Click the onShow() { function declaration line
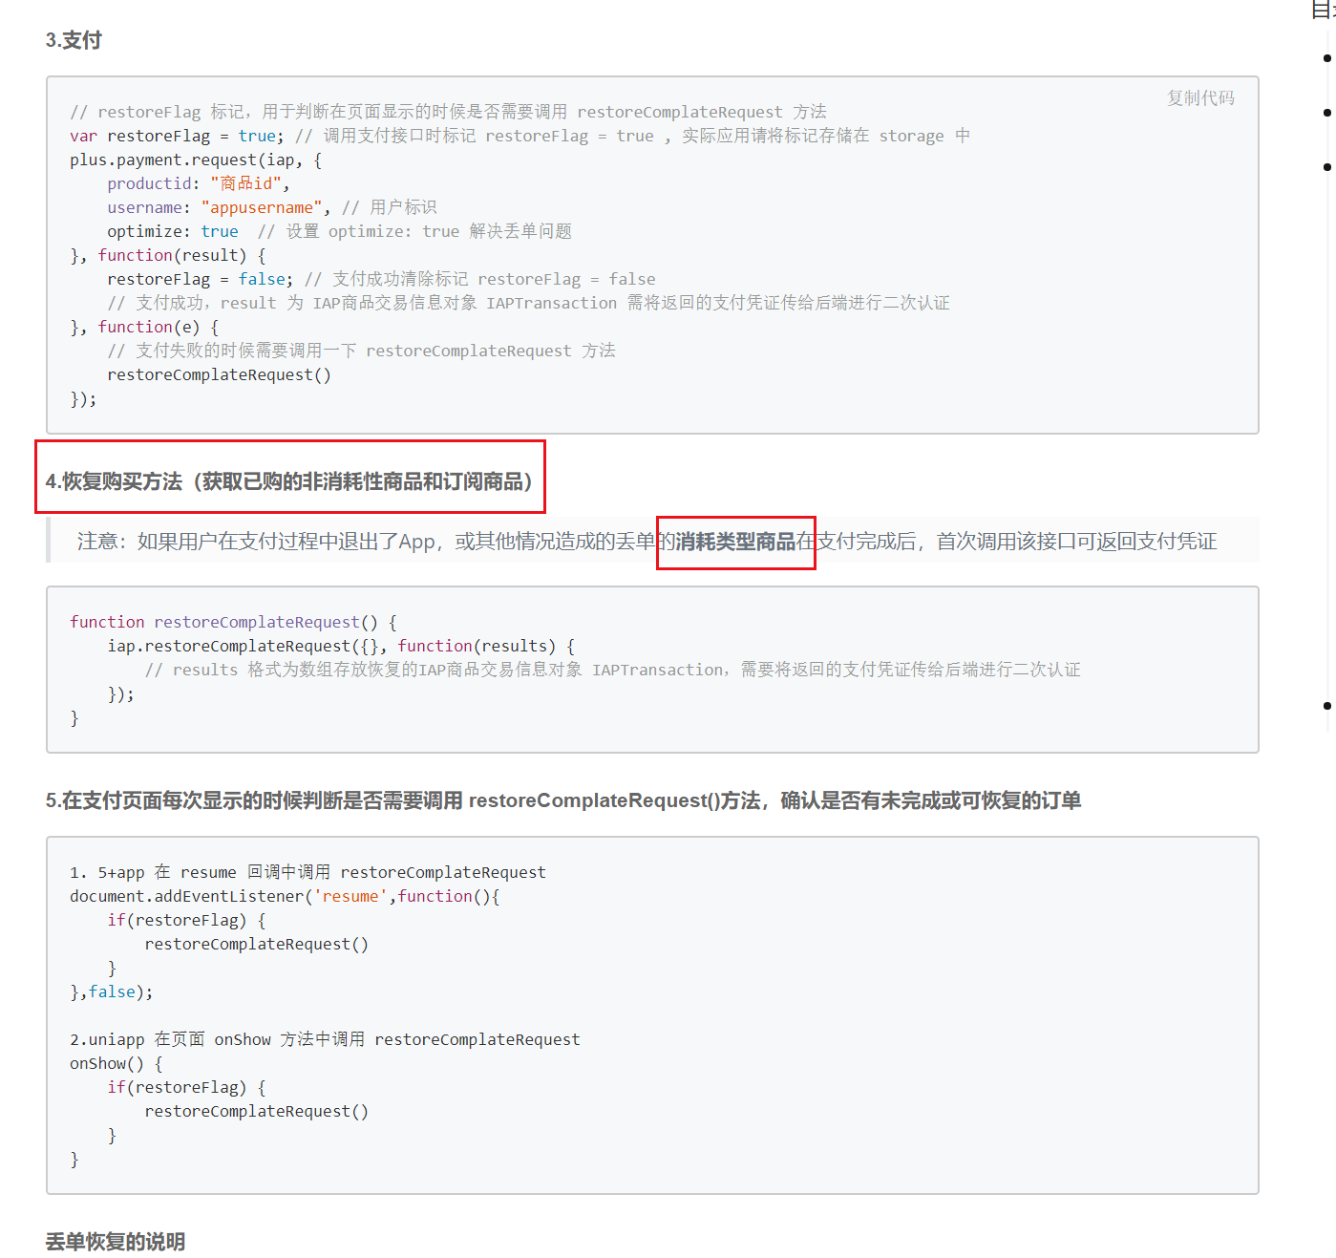Image resolution: width=1336 pixels, height=1258 pixels. coord(116,1063)
